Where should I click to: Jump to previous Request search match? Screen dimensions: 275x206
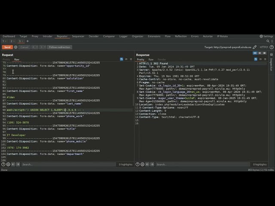[13, 164]
